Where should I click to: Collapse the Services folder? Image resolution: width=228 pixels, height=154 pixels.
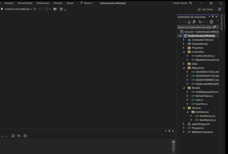184,108
